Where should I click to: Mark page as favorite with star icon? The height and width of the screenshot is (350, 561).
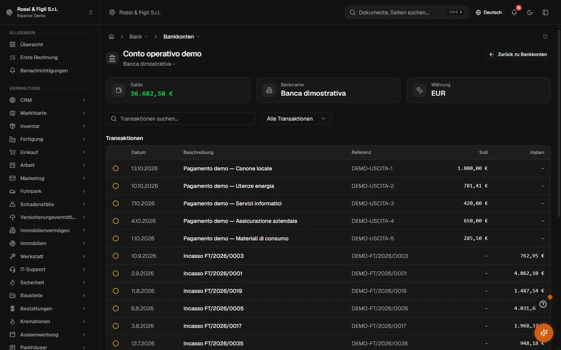tap(545, 37)
